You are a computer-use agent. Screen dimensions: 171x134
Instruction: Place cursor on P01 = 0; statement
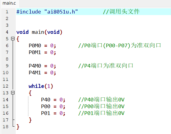coord(53,113)
